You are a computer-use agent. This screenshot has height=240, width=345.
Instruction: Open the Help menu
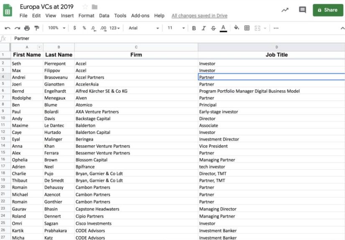(x=159, y=15)
